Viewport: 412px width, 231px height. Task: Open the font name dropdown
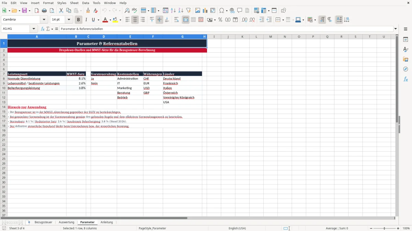coord(44,20)
